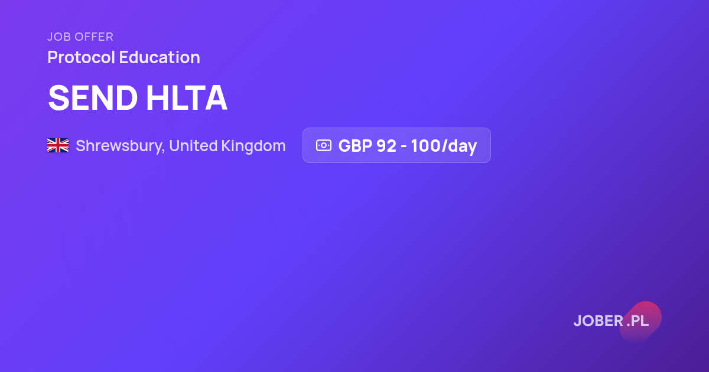Select the Shrewsbury, United Kingdom location text

[x=181, y=146]
